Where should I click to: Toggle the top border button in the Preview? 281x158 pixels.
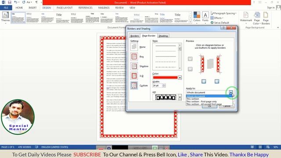[190, 59]
